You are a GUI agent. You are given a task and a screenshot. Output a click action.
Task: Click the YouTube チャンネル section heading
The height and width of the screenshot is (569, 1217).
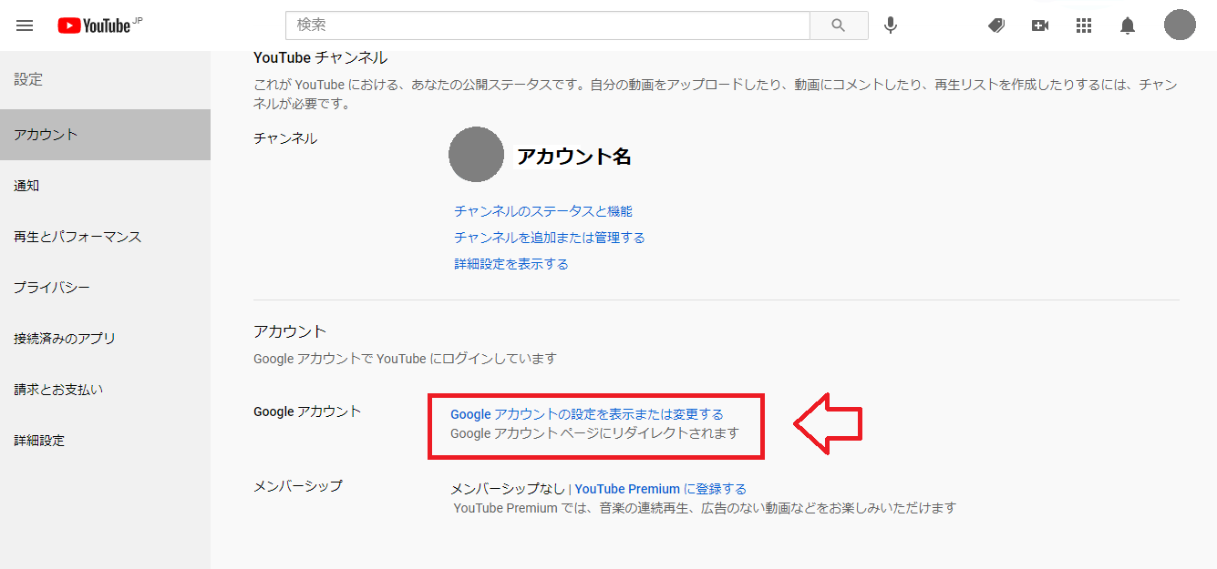320,57
